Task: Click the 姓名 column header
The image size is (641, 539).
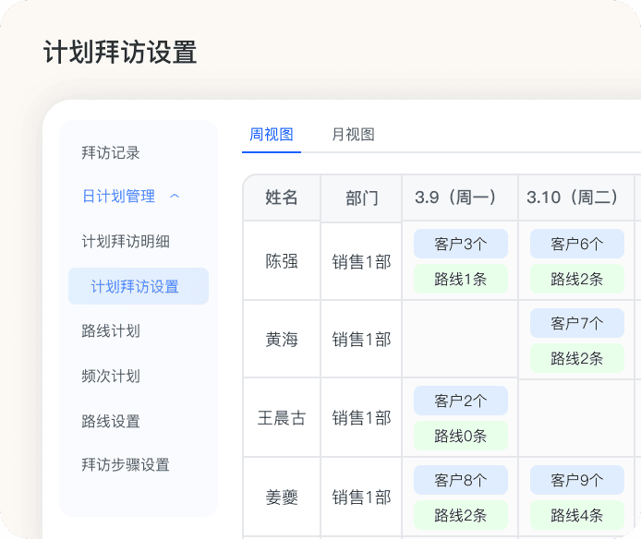Action: click(x=282, y=198)
